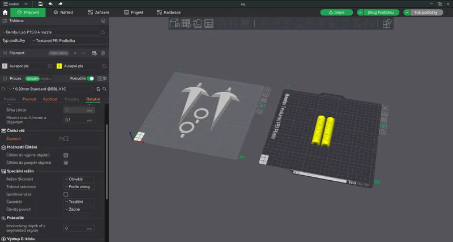Switch to the Zařízení tab
453x242 pixels.
pyautogui.click(x=99, y=12)
